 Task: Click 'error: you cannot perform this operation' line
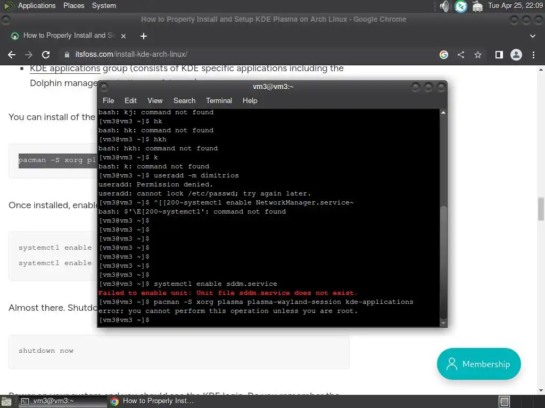(228, 311)
